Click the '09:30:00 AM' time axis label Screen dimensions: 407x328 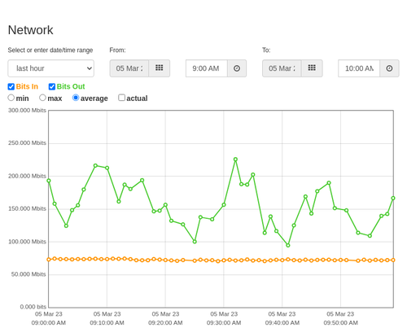[224, 323]
